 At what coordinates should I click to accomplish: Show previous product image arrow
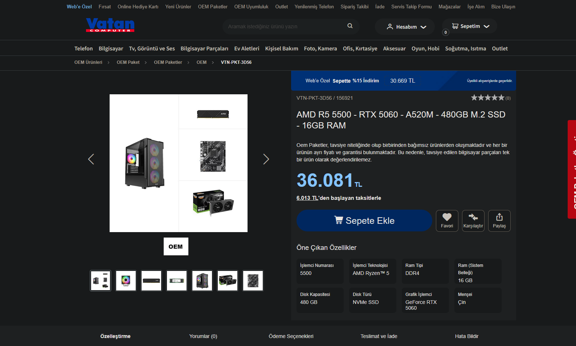pos(91,159)
